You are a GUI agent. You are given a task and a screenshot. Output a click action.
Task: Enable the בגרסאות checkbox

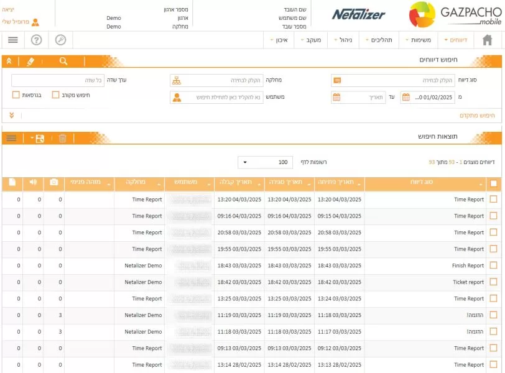16,95
